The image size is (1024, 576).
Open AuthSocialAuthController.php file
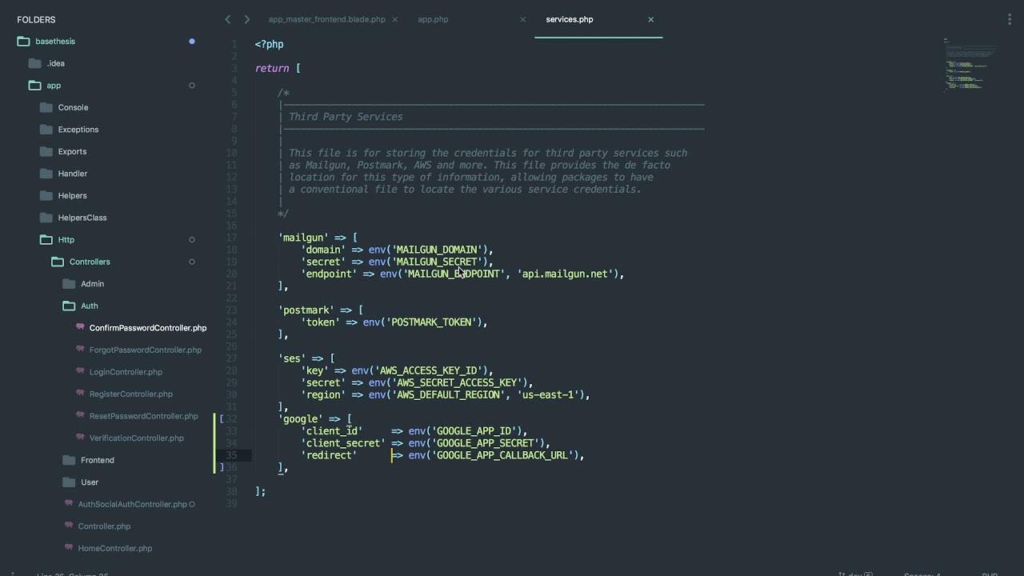click(132, 504)
